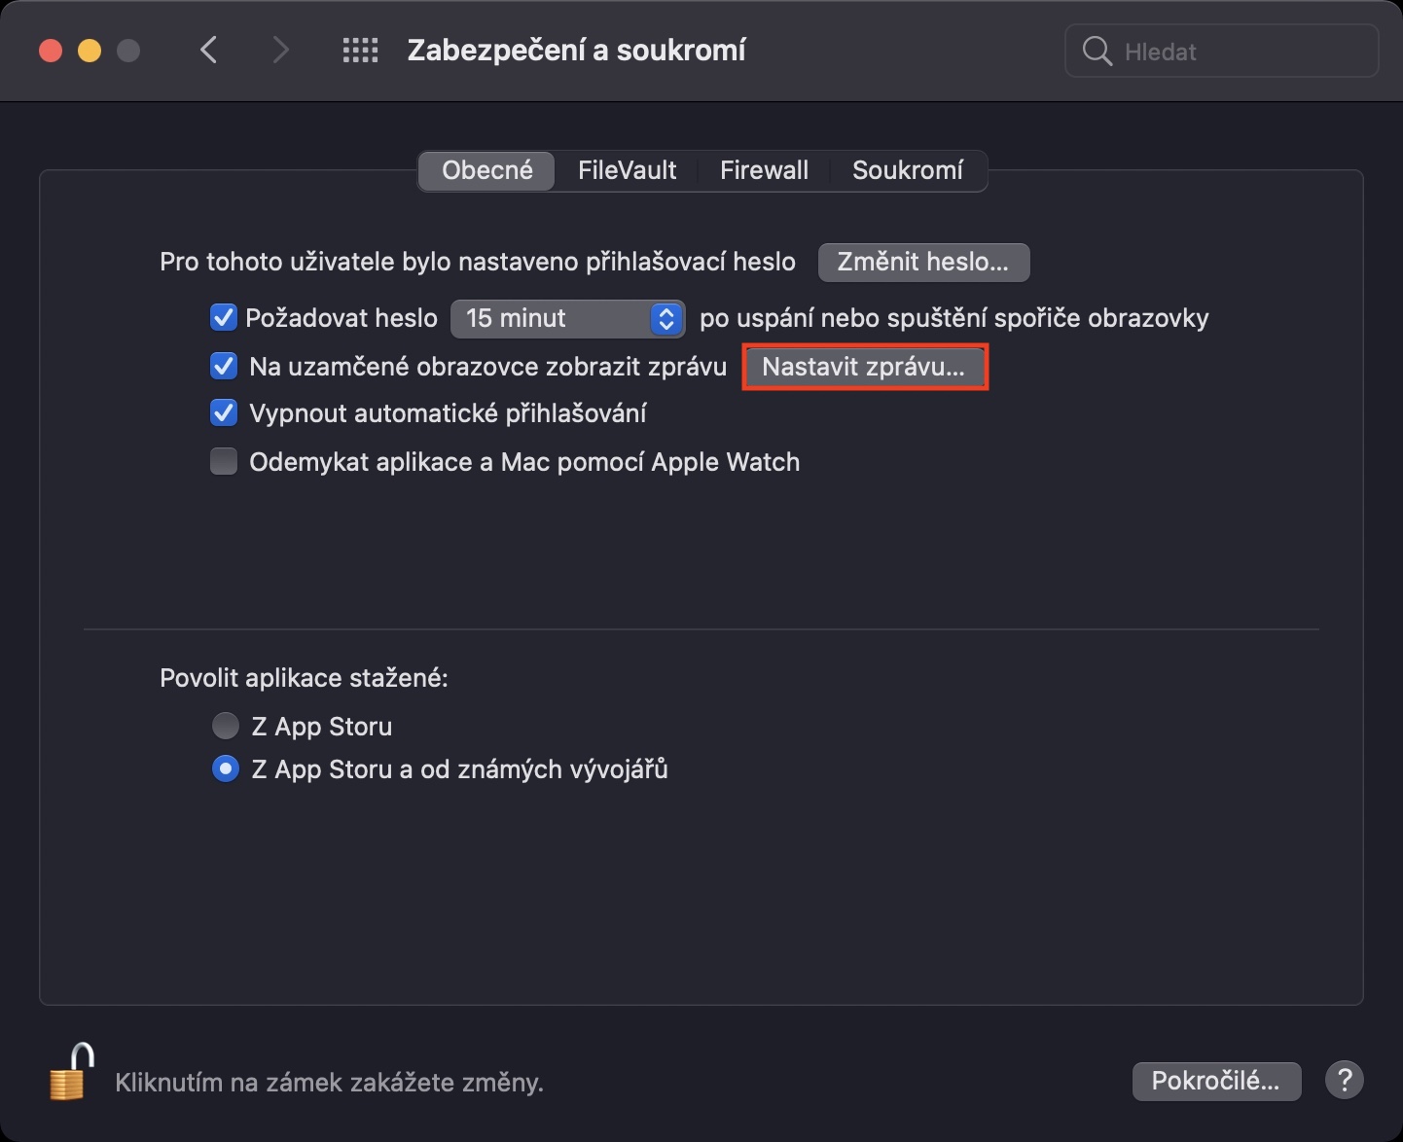This screenshot has width=1403, height=1142.
Task: Go forward with the right arrow
Action: [280, 51]
